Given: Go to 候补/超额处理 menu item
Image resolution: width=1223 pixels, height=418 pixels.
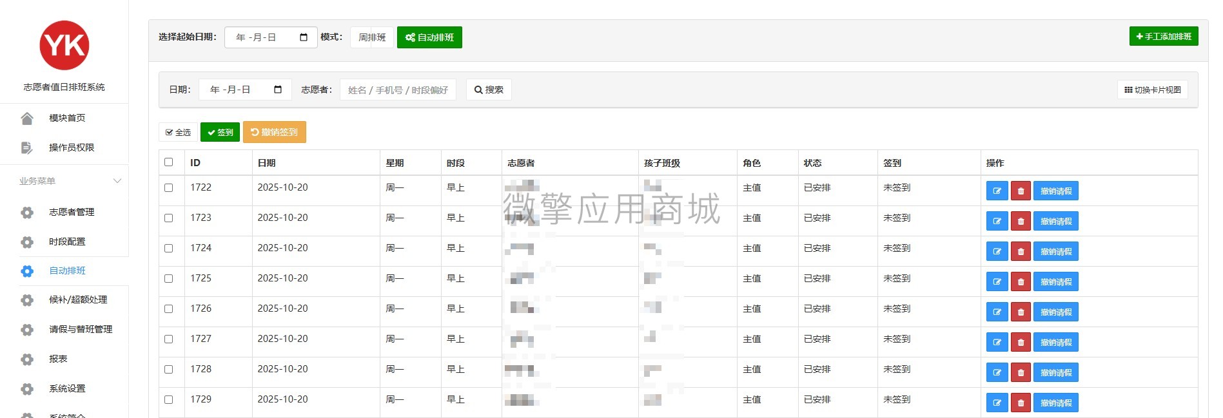Looking at the screenshot, I should [x=78, y=299].
